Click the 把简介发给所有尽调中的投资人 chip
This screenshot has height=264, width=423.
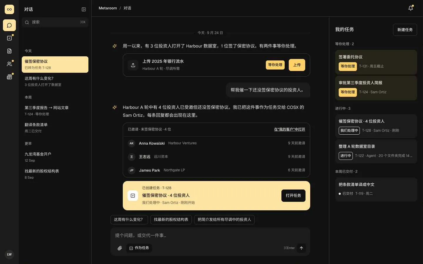(224, 220)
